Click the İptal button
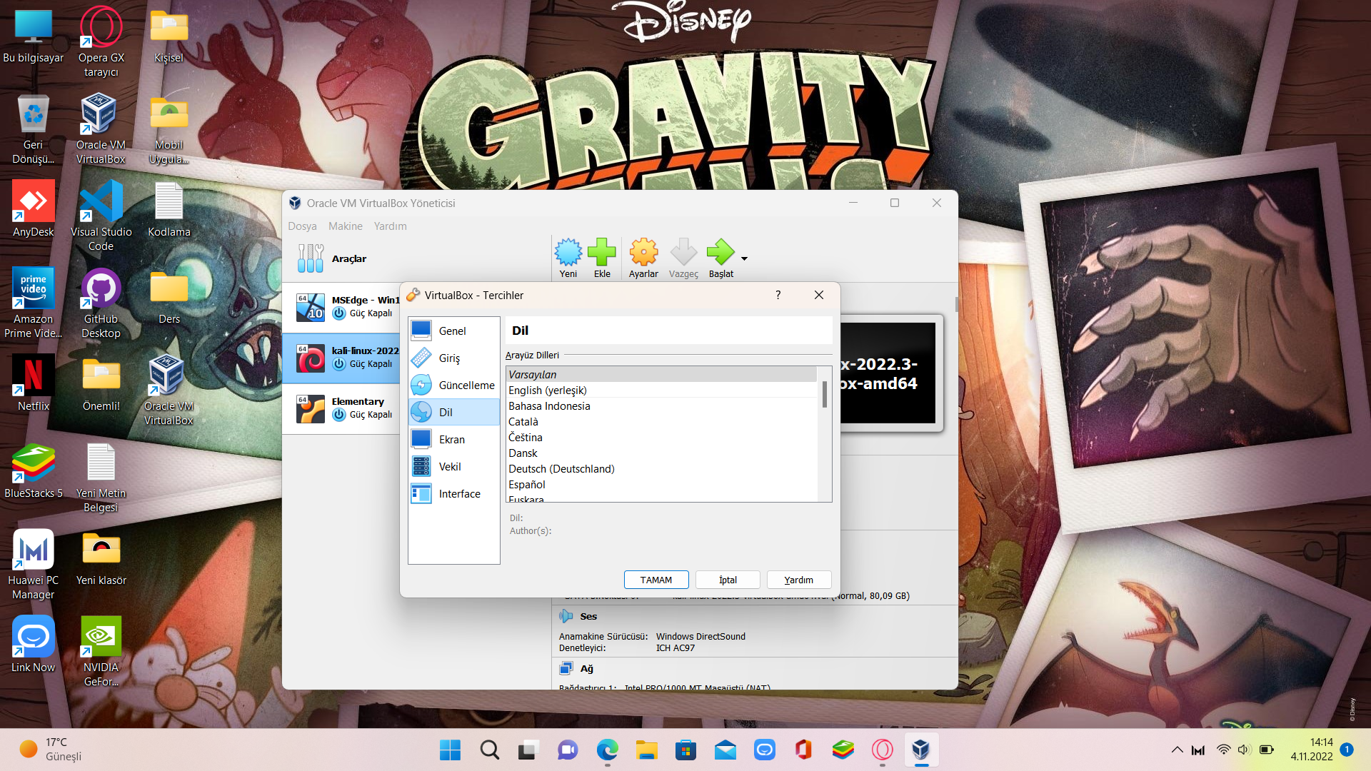Screen dimensions: 1371x771 tap(728, 580)
